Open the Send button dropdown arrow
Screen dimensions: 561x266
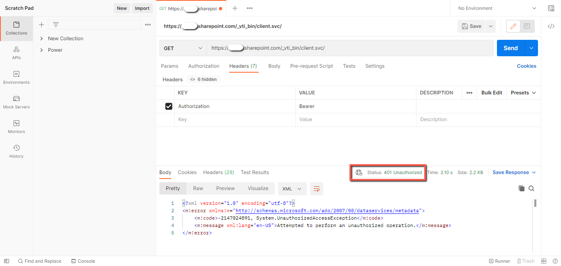tap(531, 48)
